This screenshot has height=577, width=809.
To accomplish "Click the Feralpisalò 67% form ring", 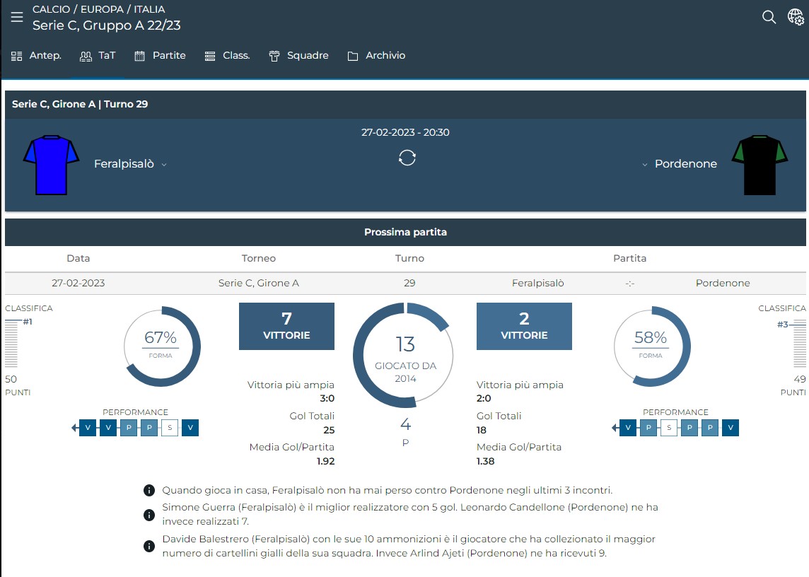I will tap(162, 346).
